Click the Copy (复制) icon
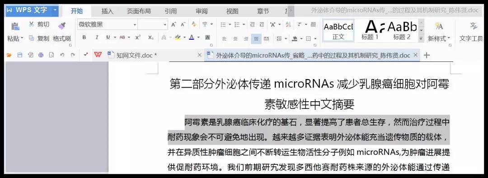This screenshot has height=178, width=488. coord(32,38)
